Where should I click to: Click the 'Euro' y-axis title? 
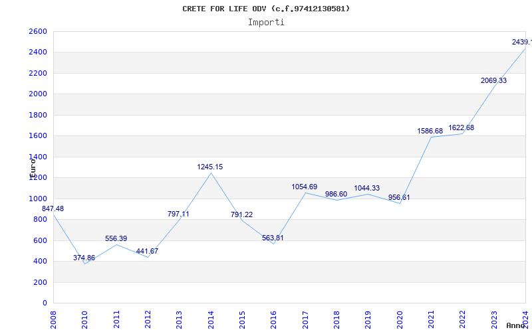pos(33,168)
